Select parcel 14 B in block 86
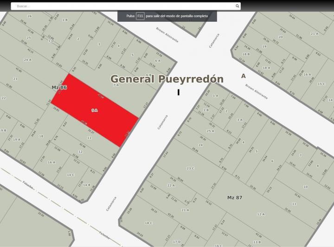Viewport: 334px width, 247px height. (86, 185)
